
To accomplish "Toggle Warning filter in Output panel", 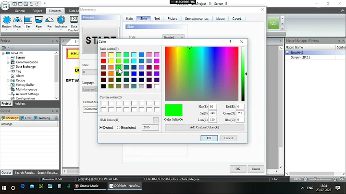I will tap(42, 118).
